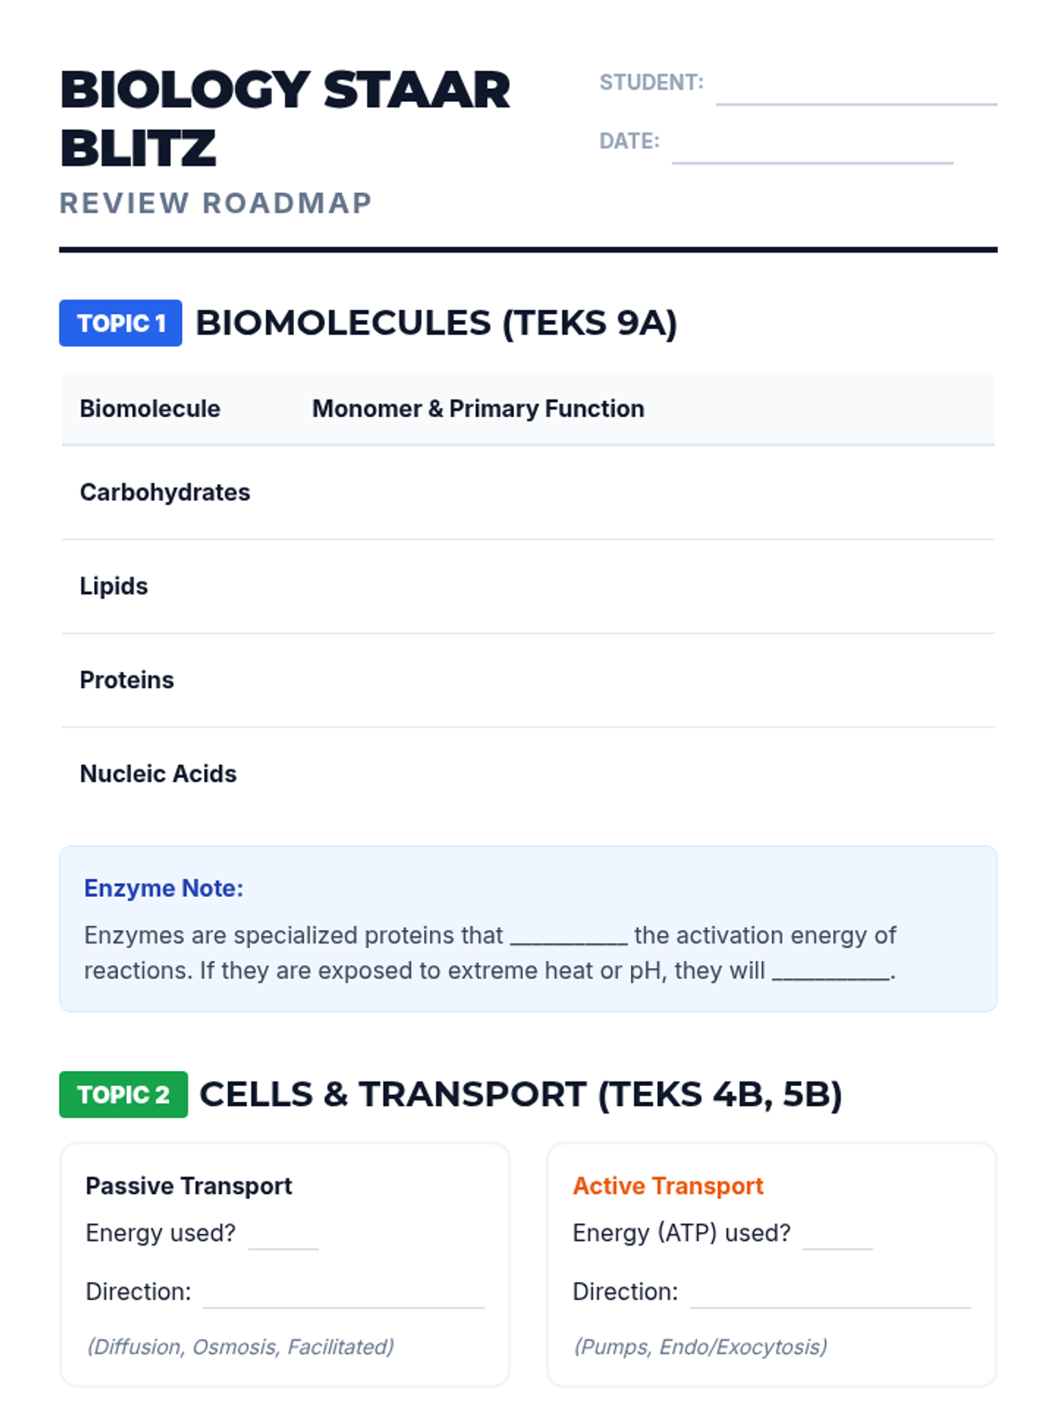Click the Passive Transport card heading

coord(188,1186)
